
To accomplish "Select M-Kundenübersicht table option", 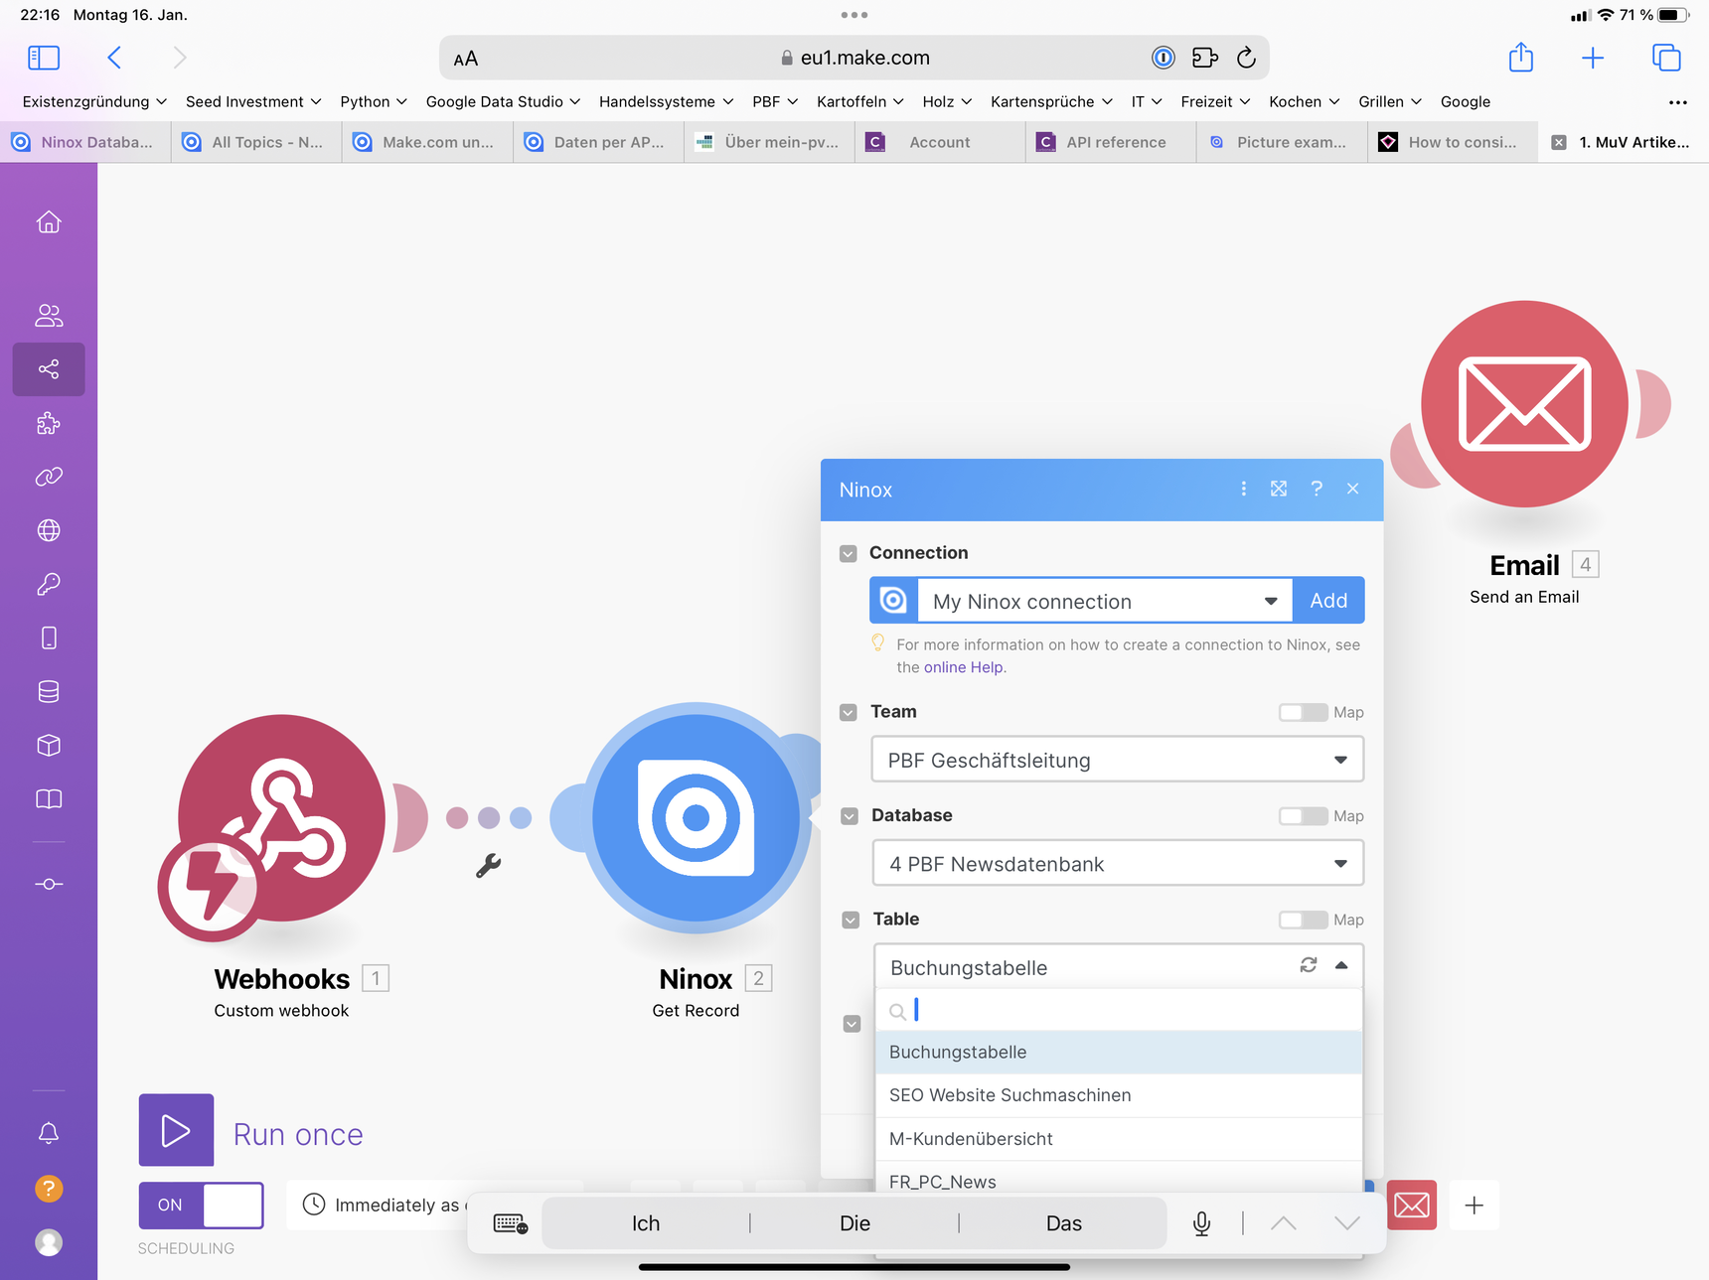I will click(x=1118, y=1139).
